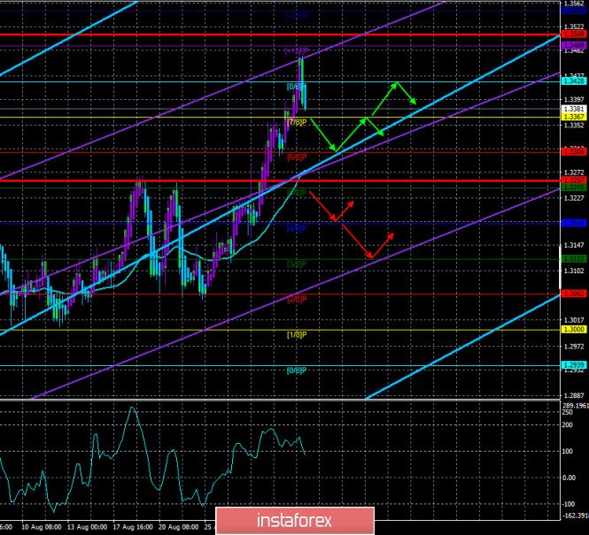589x535 pixels.
Task: Select the white 1.3381 current price tag
Action: [574, 109]
